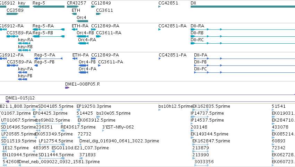The image size is (295, 167).
Task: Select the ETH-PA protein label
Action: pos(80,55)
